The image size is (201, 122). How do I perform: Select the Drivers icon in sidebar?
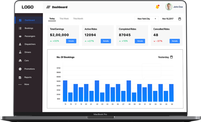click(20, 52)
